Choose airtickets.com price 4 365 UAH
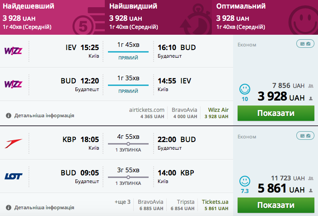318x216 pixels. (x=147, y=113)
